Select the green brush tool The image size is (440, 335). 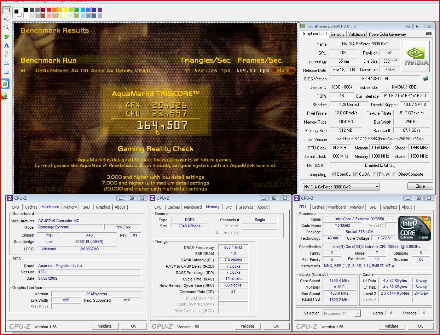coord(6,36)
